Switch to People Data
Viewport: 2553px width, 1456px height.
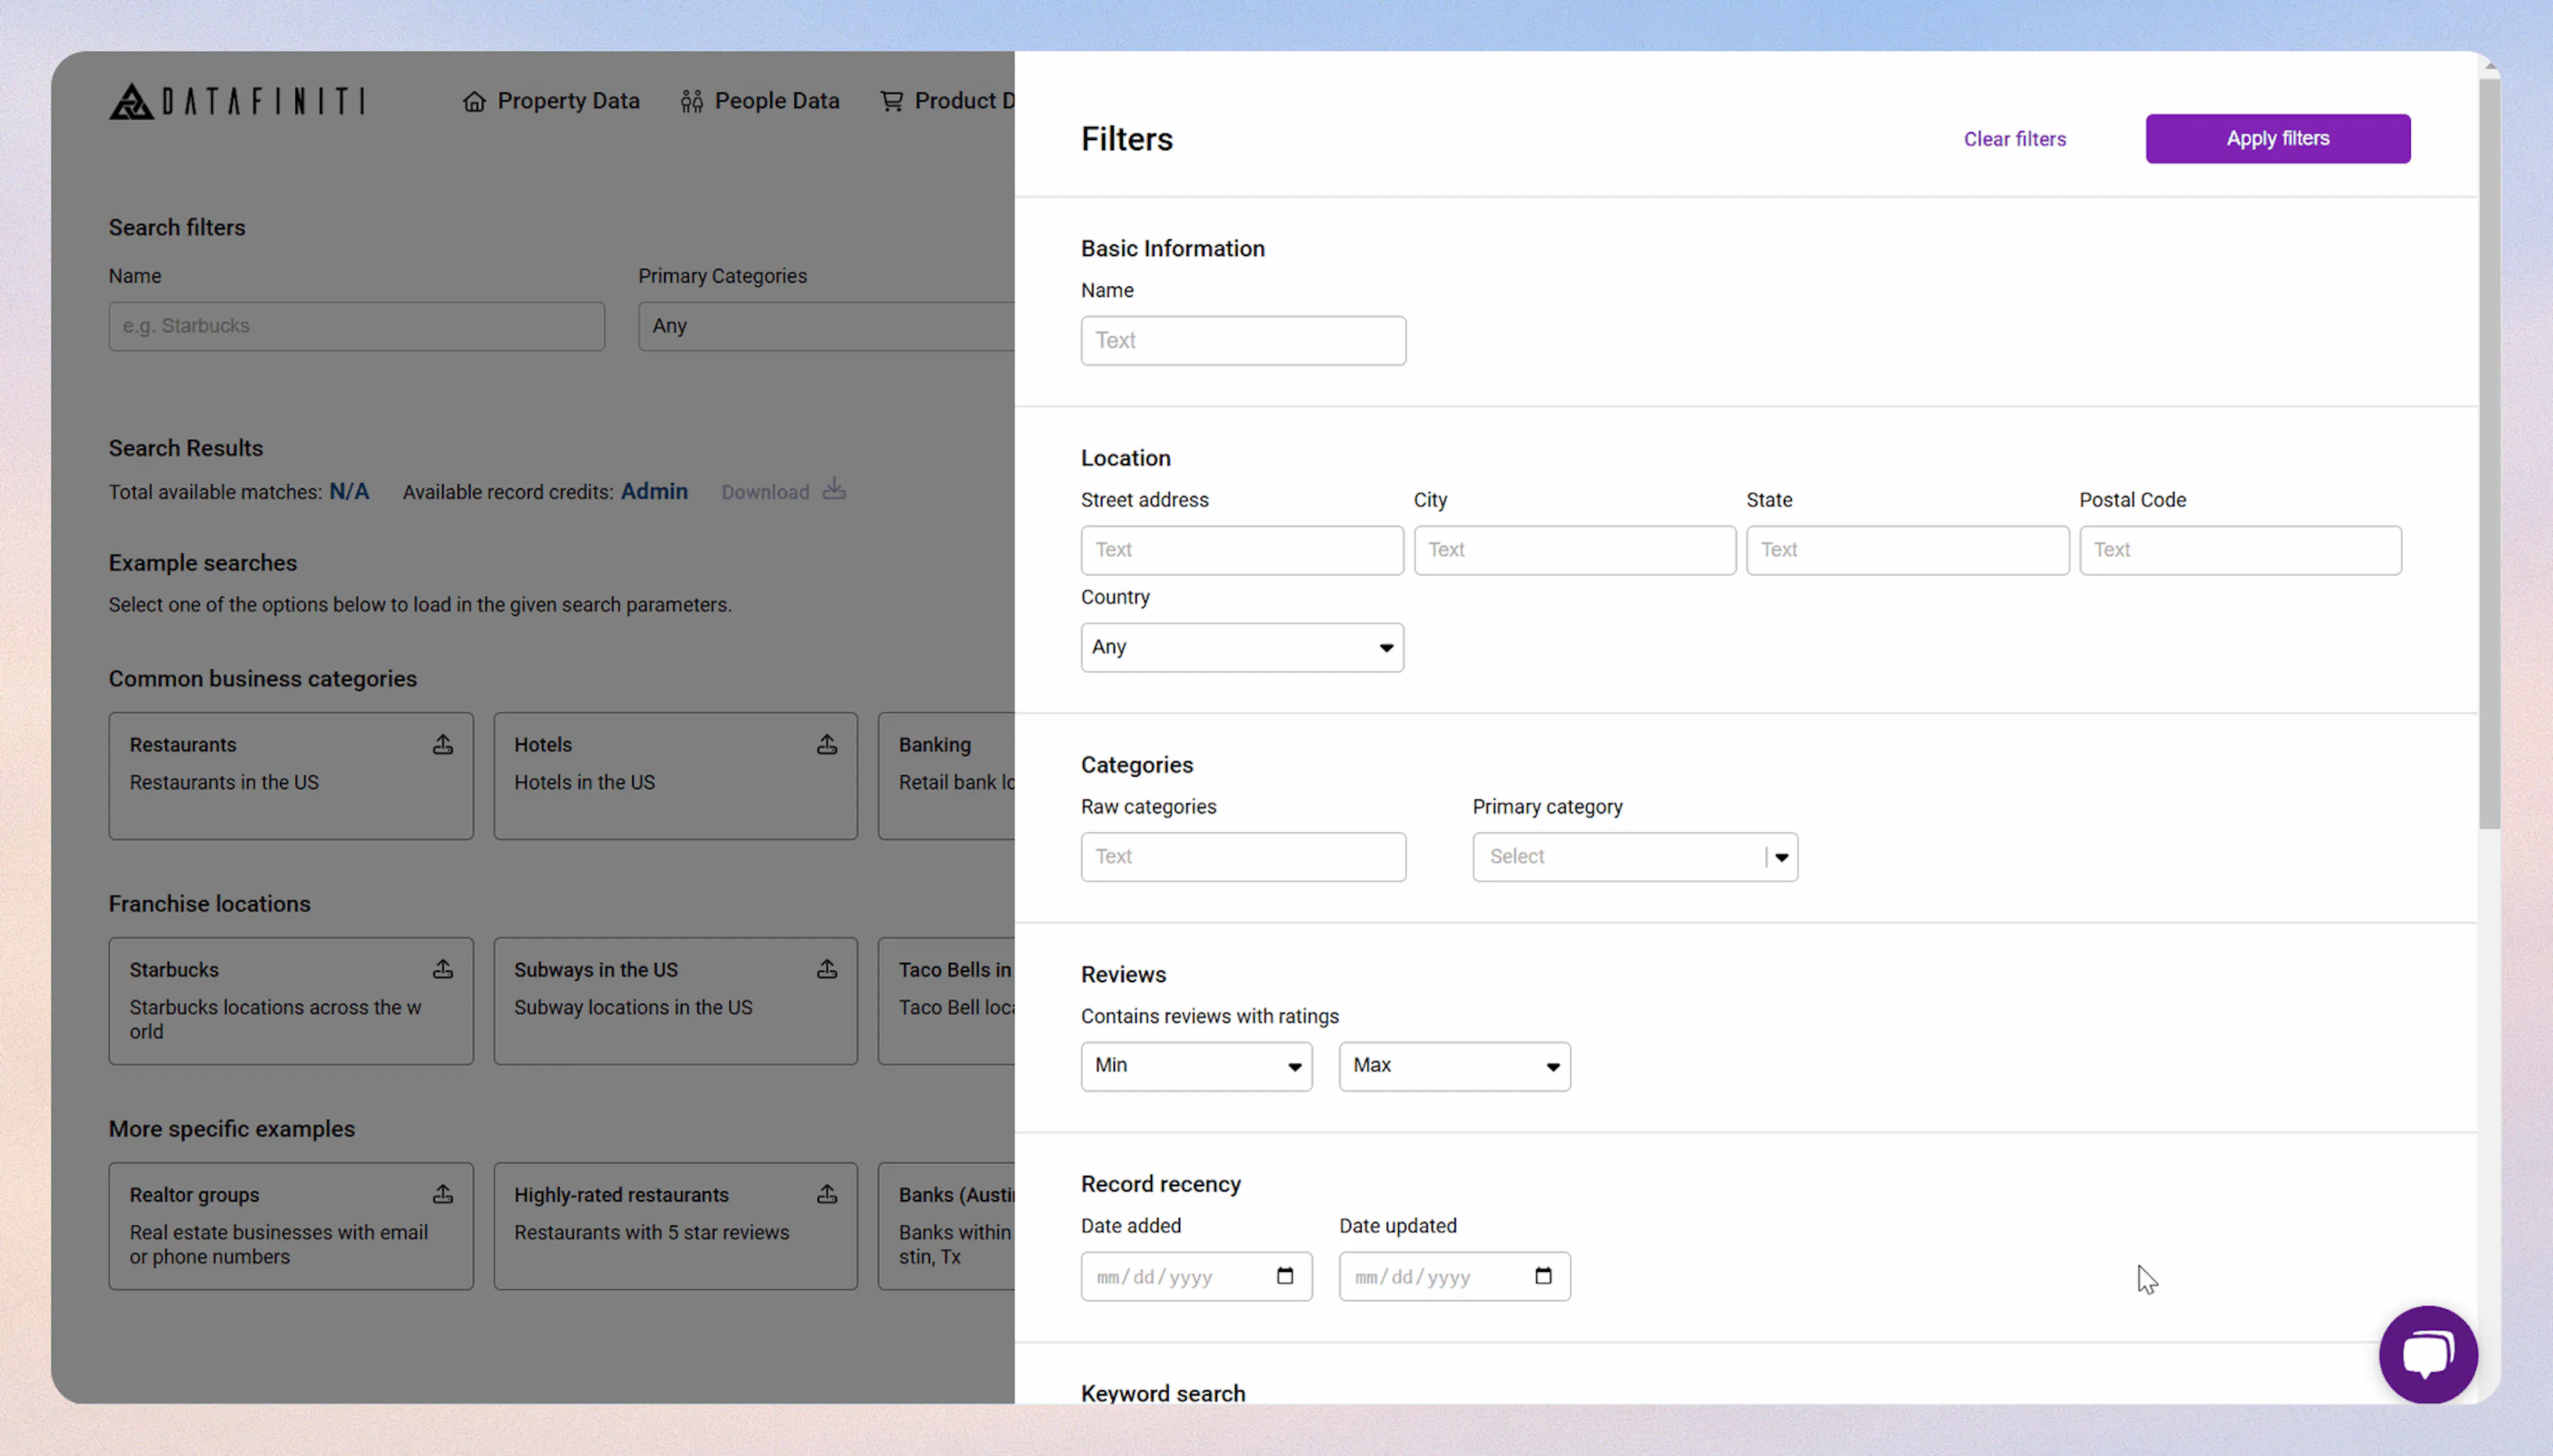(761, 100)
